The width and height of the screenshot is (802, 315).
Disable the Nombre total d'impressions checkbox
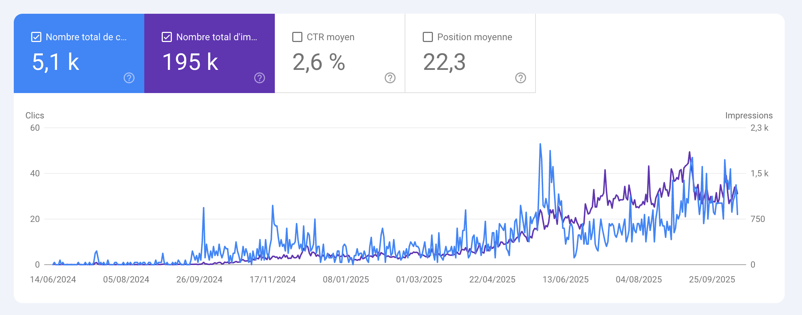(x=167, y=37)
